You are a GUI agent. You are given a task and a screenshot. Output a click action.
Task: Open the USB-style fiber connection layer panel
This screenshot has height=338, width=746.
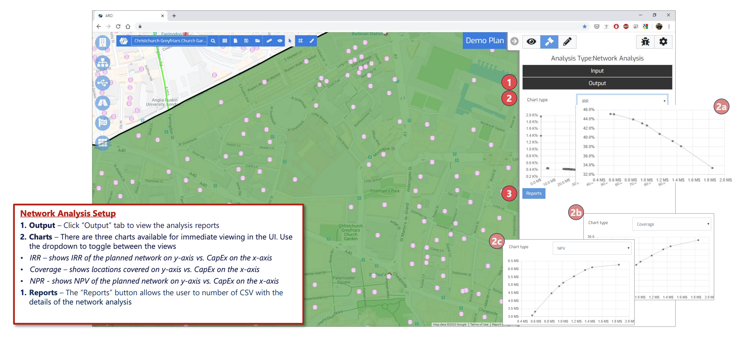tap(103, 83)
